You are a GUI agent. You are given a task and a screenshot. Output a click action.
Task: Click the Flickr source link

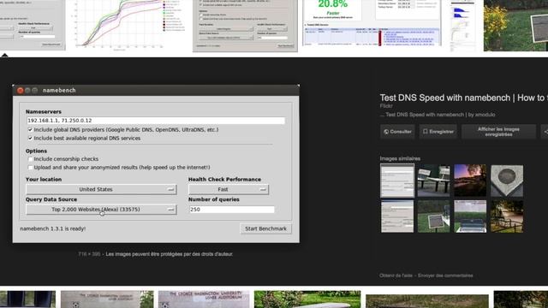(x=386, y=106)
